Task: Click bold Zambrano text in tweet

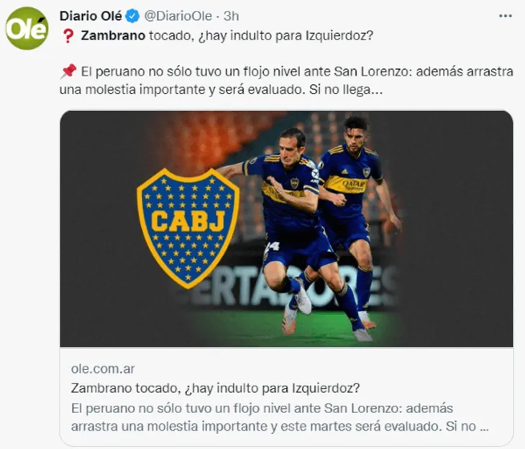Action: 113,35
